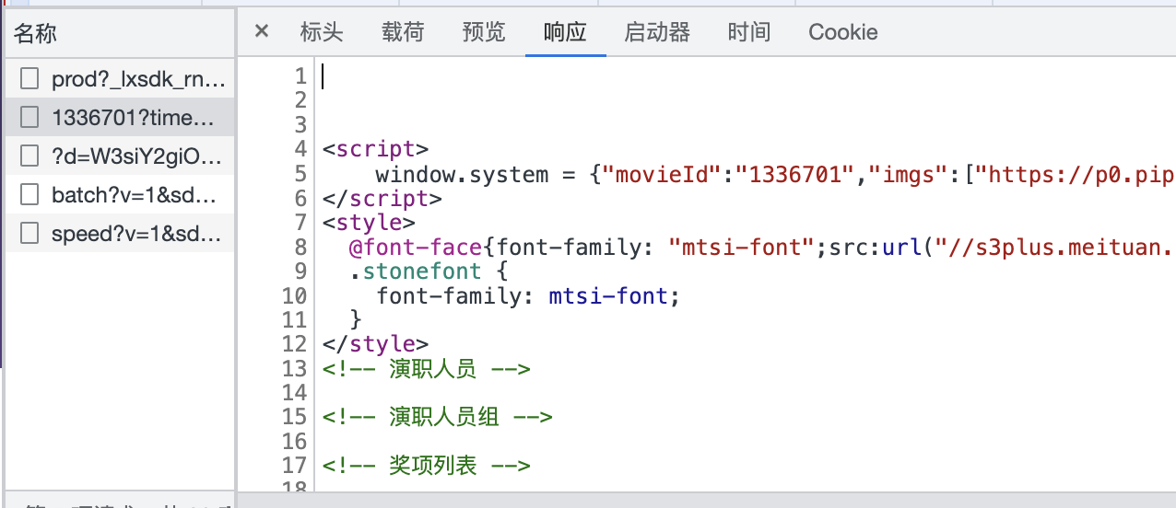Click the file icon of 1336701?time
The image size is (1176, 508).
tap(29, 118)
